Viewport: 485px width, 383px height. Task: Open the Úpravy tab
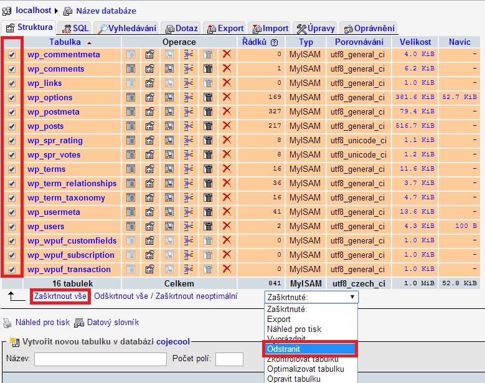pos(315,28)
